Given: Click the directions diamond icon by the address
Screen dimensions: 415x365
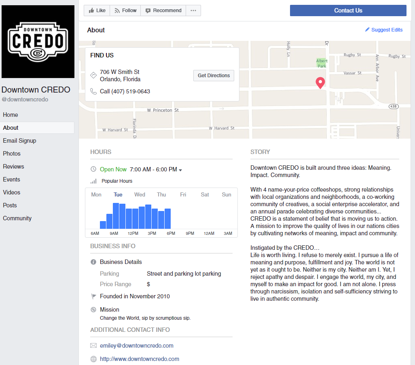Looking at the screenshot, I should pyautogui.click(x=93, y=75).
